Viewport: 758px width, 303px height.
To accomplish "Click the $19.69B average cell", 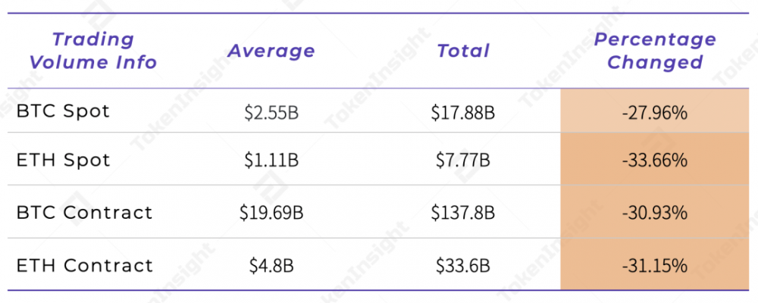I will (x=271, y=214).
